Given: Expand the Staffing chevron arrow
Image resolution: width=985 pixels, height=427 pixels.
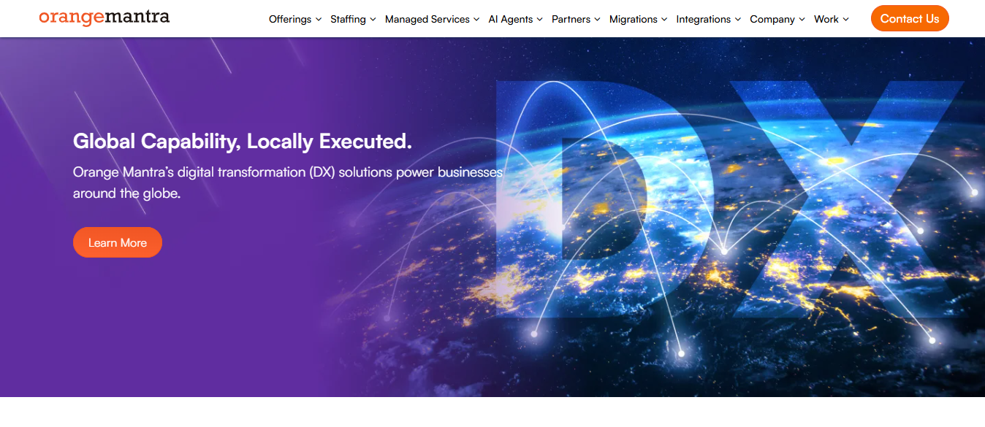Looking at the screenshot, I should [x=373, y=20].
